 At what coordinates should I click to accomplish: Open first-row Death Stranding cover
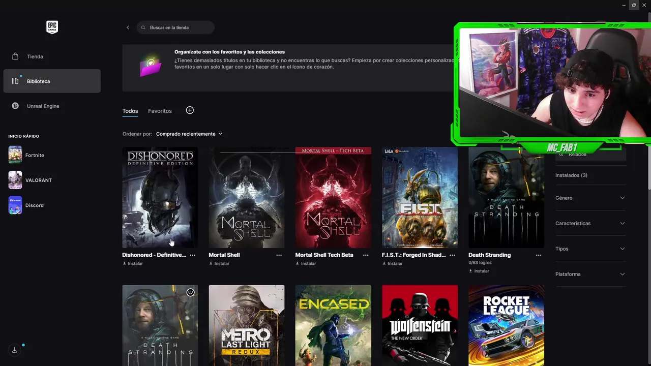506,198
